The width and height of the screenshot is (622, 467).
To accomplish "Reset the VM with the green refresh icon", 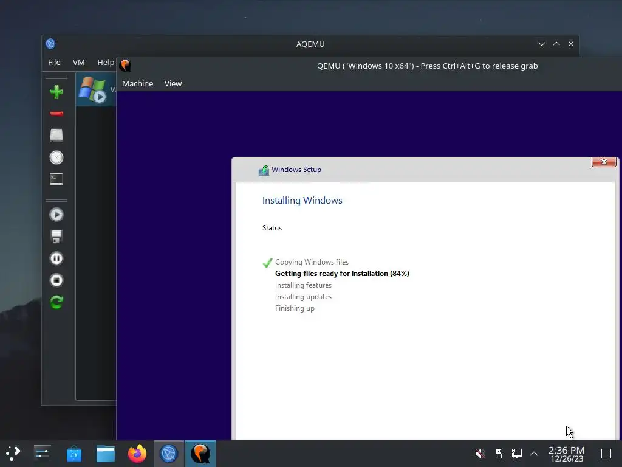I will pos(56,302).
